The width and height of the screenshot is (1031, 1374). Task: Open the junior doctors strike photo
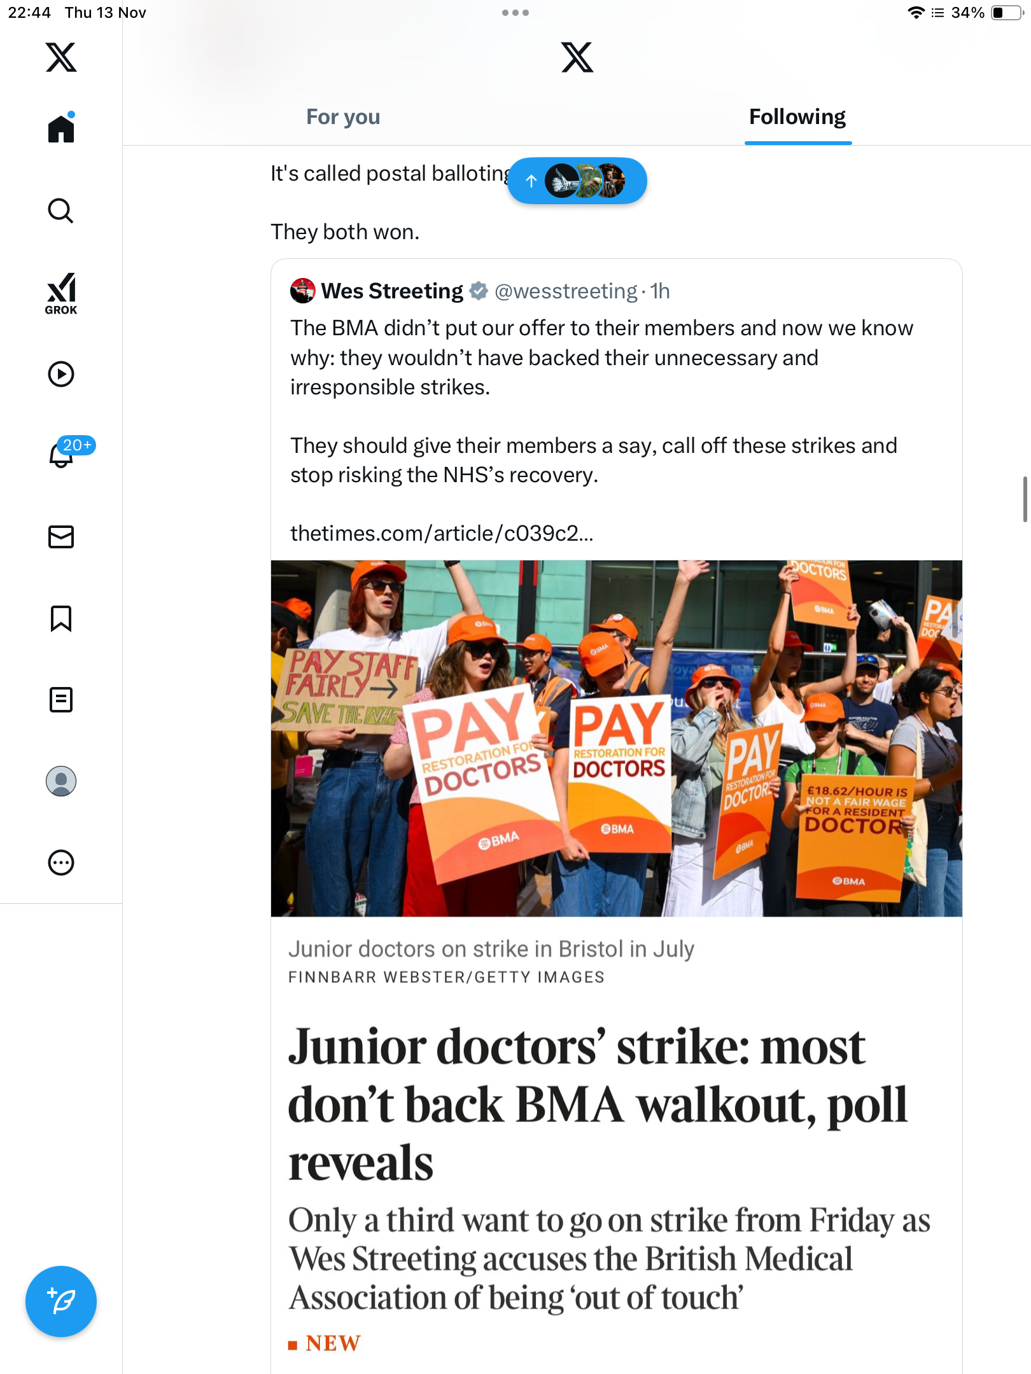pyautogui.click(x=616, y=739)
